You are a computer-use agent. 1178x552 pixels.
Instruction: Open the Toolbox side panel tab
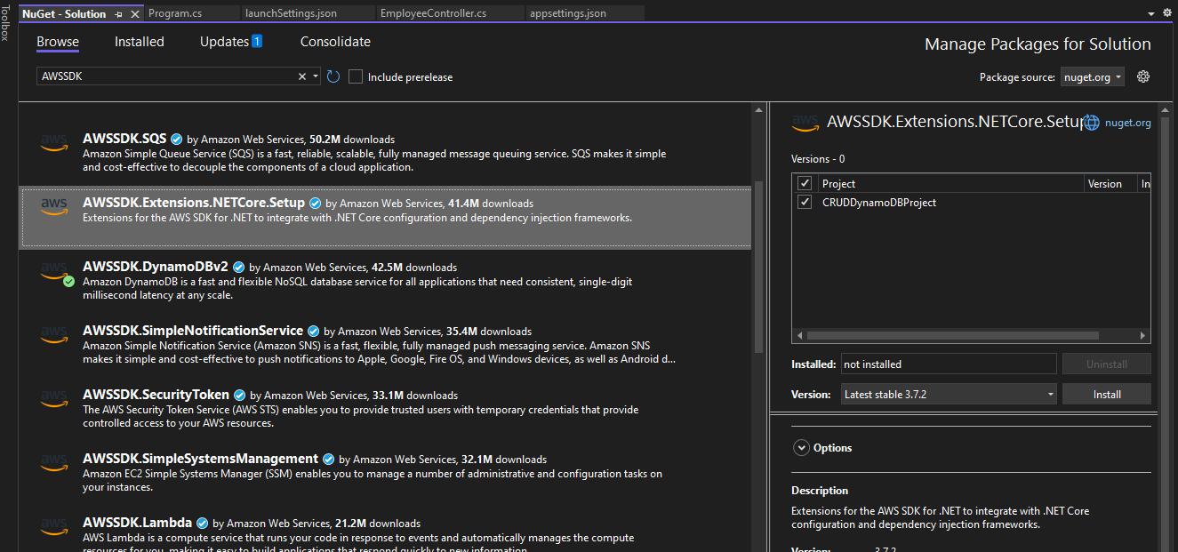6,21
